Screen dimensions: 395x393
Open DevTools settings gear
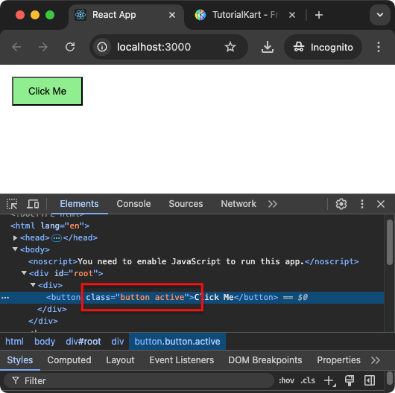point(341,204)
